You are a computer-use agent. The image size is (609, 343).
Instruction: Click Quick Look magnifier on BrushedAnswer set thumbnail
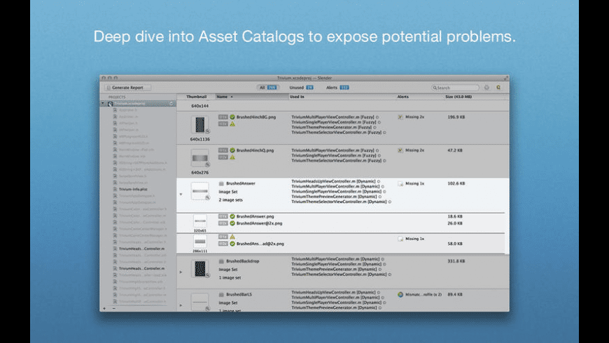(208, 197)
